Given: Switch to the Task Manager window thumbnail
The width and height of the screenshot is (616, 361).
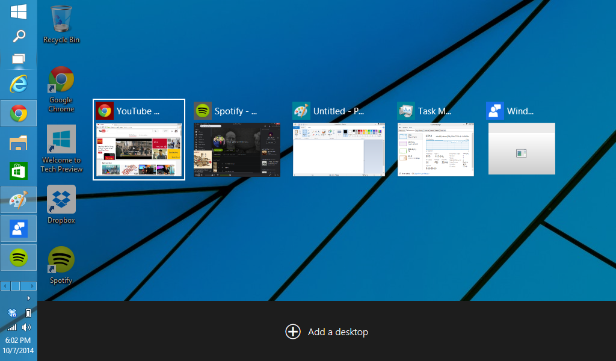Looking at the screenshot, I should point(436,149).
